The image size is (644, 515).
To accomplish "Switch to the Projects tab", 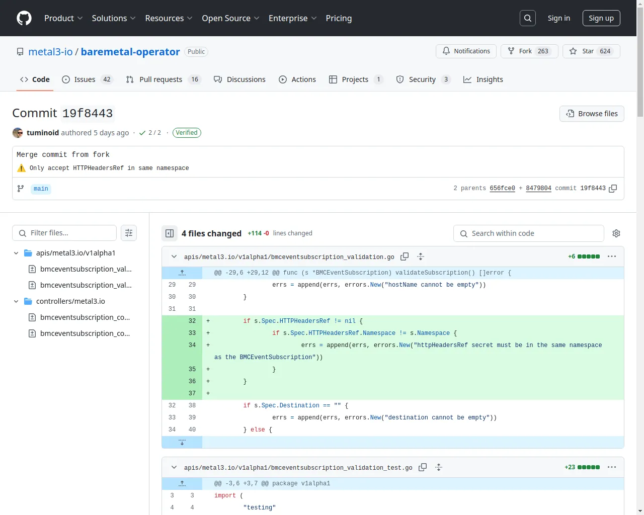I will click(356, 79).
